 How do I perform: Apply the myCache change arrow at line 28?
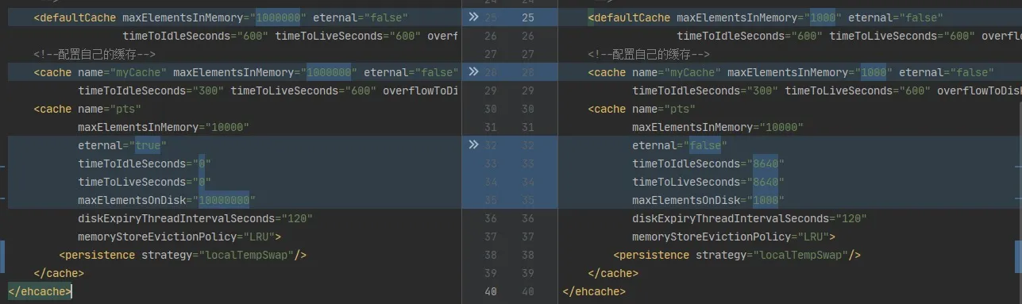point(473,71)
